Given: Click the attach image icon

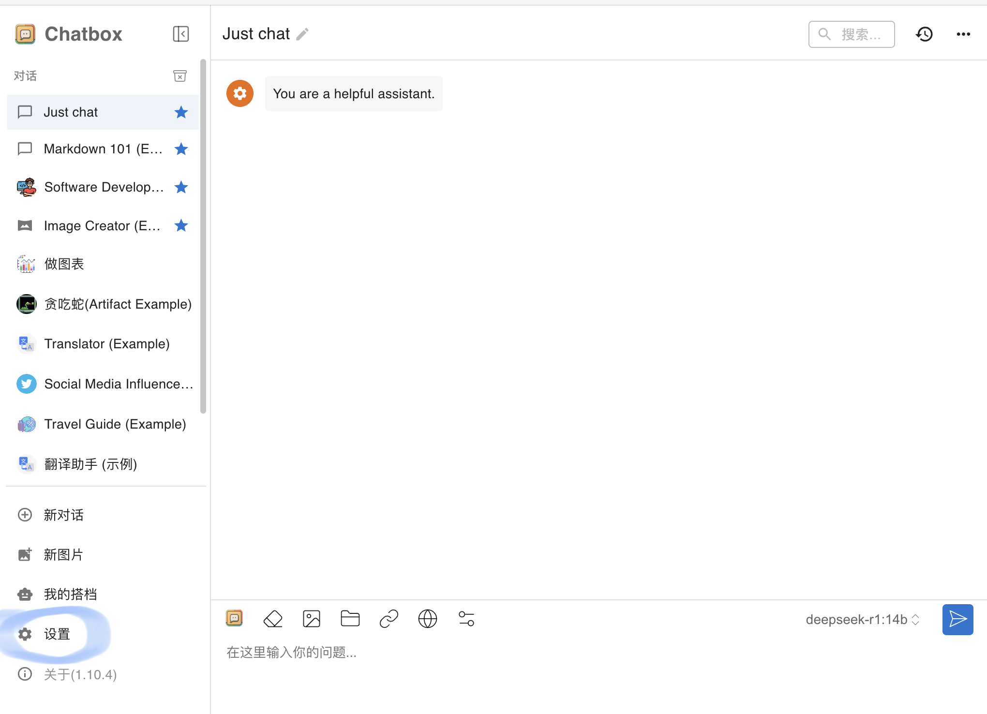Looking at the screenshot, I should [311, 619].
